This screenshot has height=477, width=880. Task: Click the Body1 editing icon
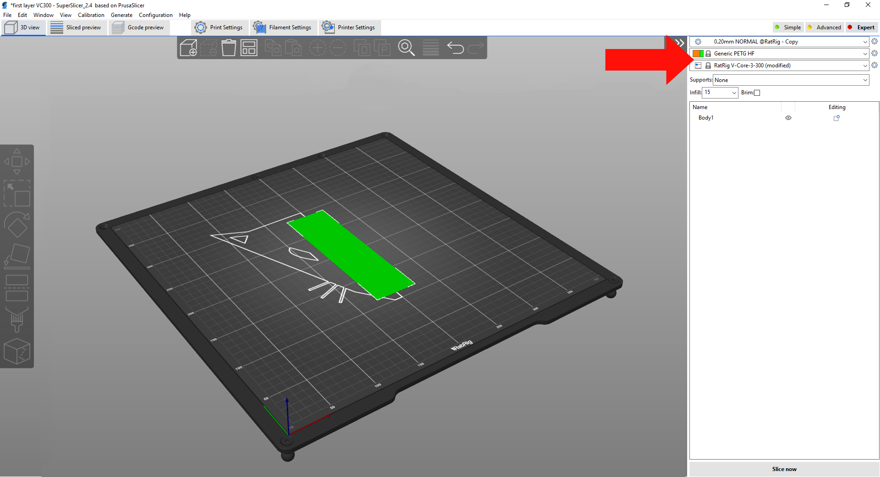(836, 118)
